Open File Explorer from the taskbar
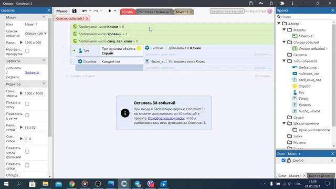The width and height of the screenshot is (336, 189). (x=46, y=184)
